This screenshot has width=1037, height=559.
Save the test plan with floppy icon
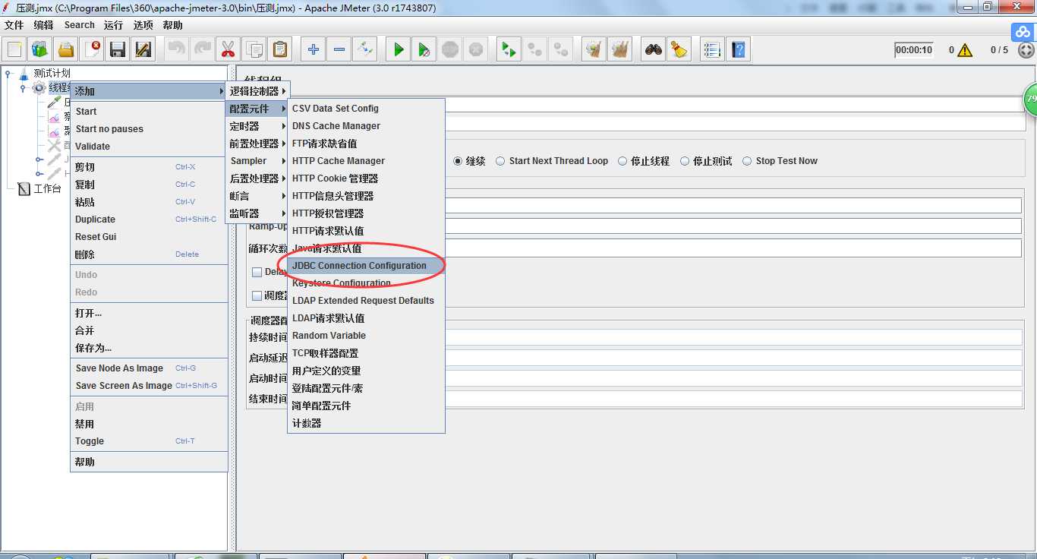(118, 50)
